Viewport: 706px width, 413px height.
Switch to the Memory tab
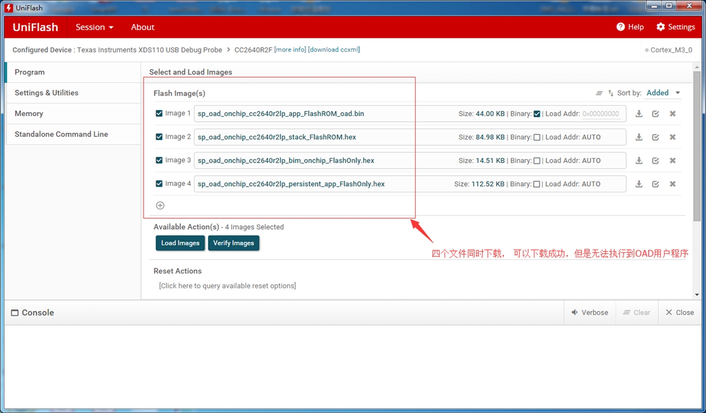[72, 113]
